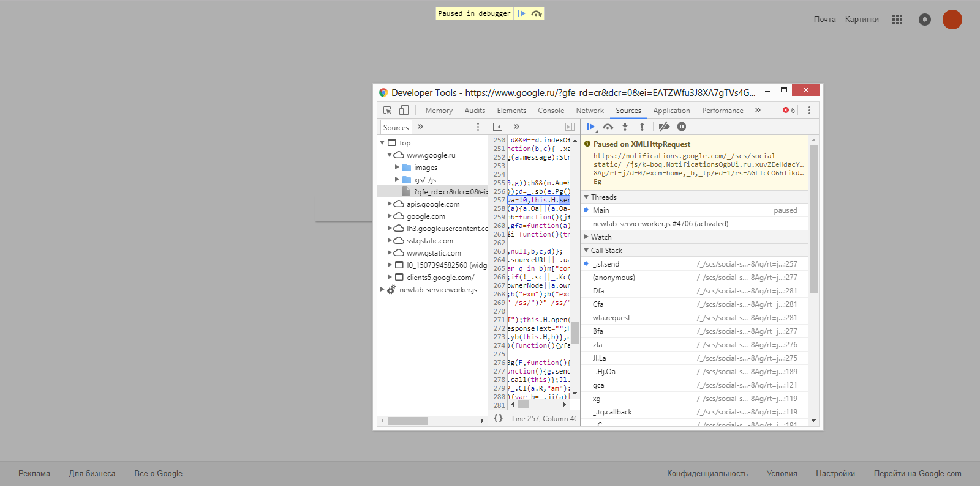The height and width of the screenshot is (486, 980).
Task: Expand apis.google.com domain
Action: [390, 204]
